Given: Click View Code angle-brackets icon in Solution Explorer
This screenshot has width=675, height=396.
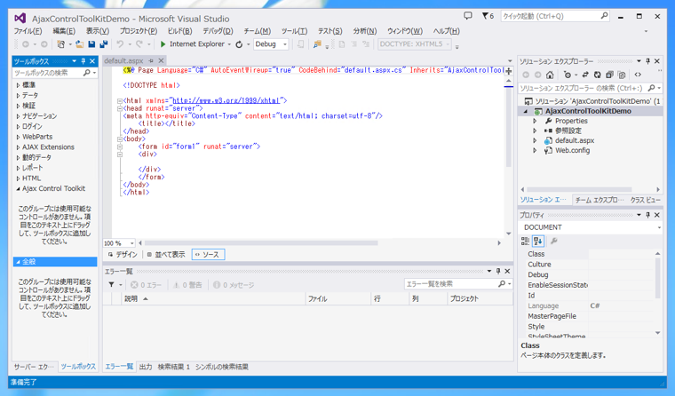Looking at the screenshot, I should (x=638, y=75).
